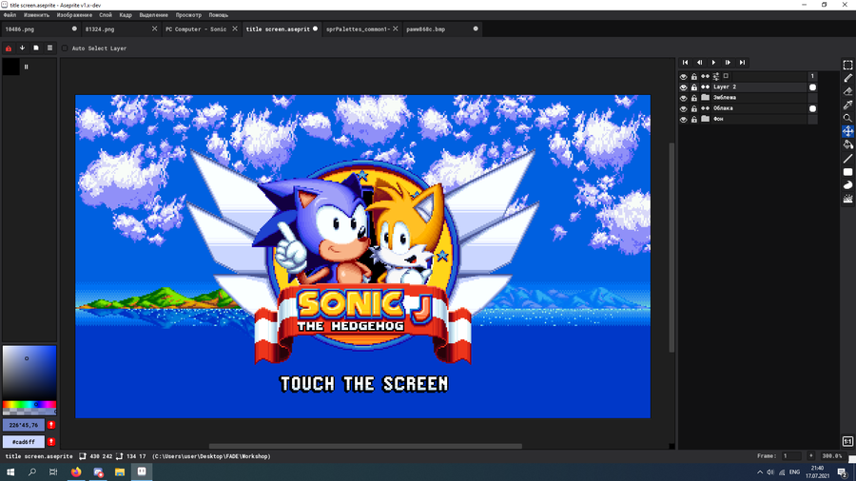Select the filled Rectangle tool
Image resolution: width=856 pixels, height=481 pixels.
tap(847, 172)
